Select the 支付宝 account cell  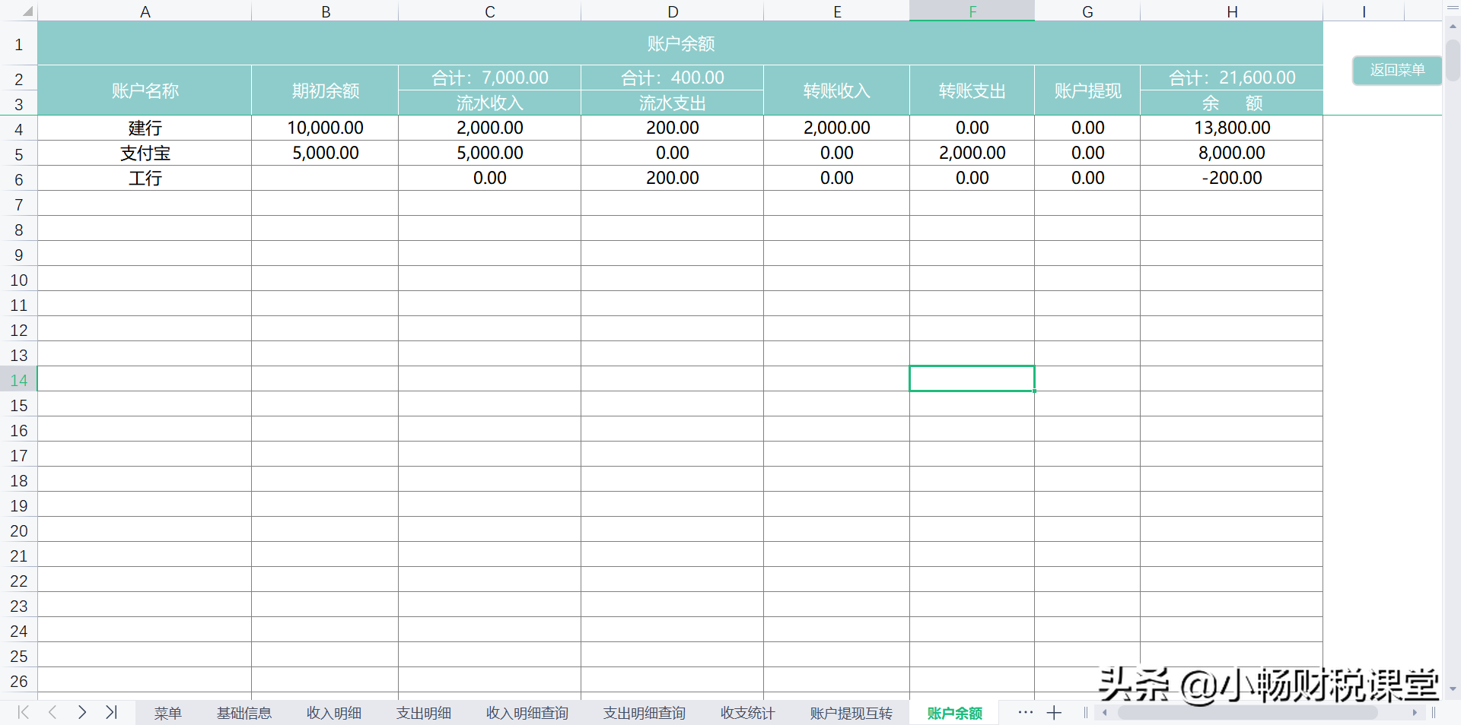click(x=145, y=153)
